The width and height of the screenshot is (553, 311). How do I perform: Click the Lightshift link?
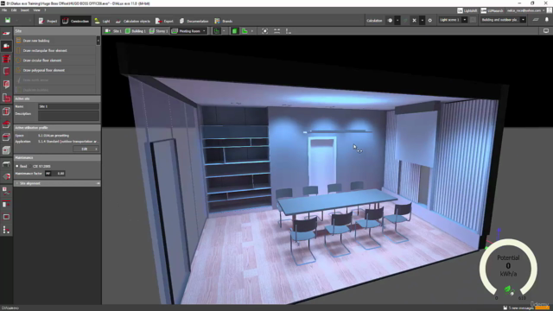[467, 10]
